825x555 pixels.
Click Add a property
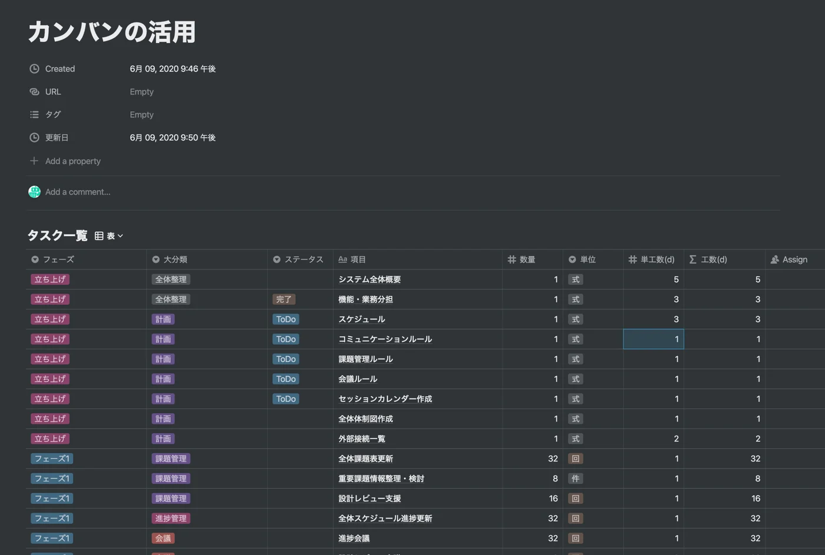coord(72,161)
